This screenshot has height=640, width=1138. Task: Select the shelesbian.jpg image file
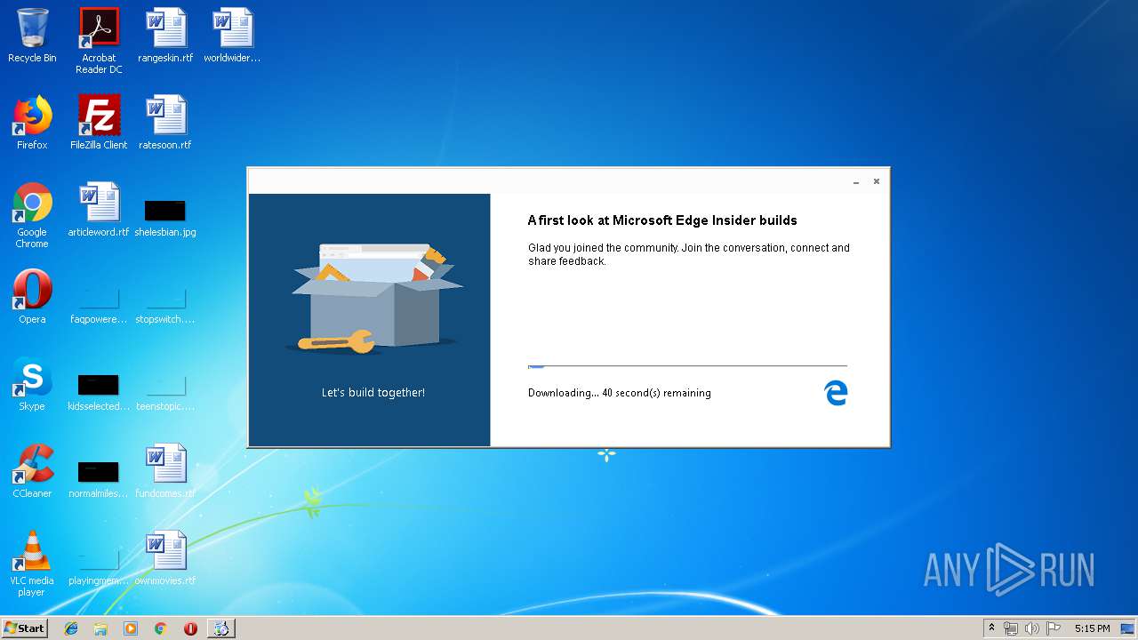tap(165, 218)
